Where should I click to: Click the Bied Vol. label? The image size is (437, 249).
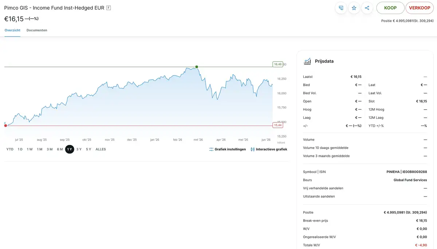(310, 93)
